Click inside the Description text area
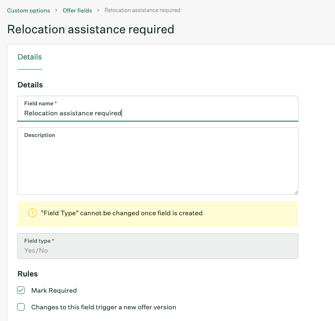This screenshot has width=335, height=321. tap(158, 161)
